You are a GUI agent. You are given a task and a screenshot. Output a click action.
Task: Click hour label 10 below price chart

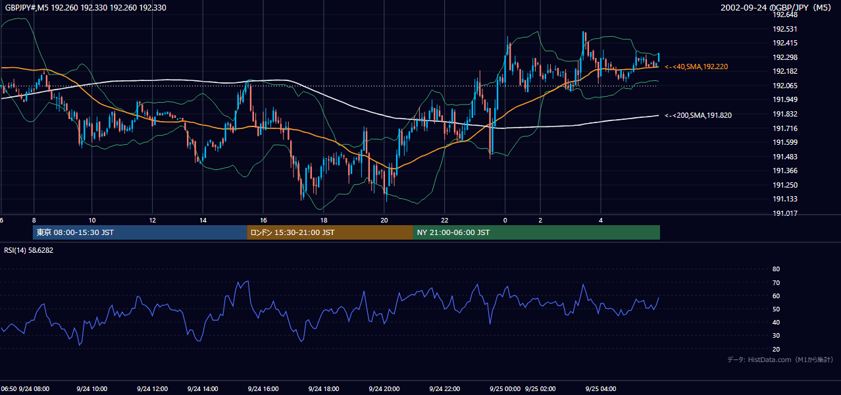92,220
